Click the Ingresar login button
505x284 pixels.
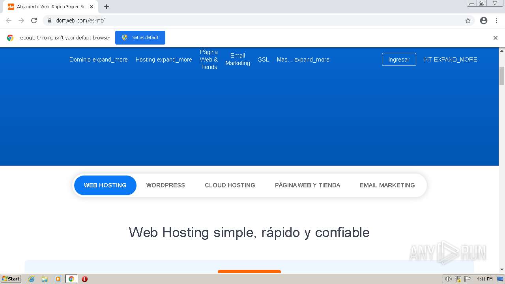[x=399, y=60]
